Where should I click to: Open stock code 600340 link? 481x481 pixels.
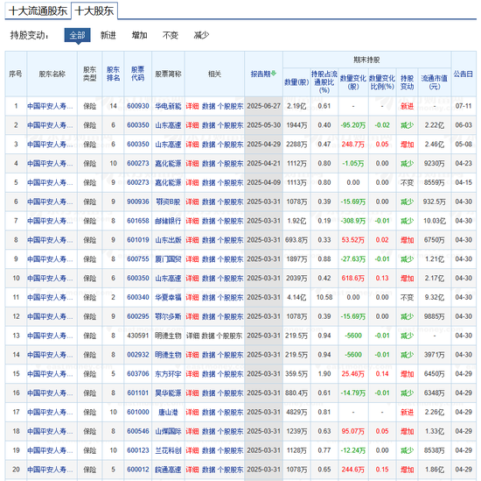pyautogui.click(x=138, y=297)
